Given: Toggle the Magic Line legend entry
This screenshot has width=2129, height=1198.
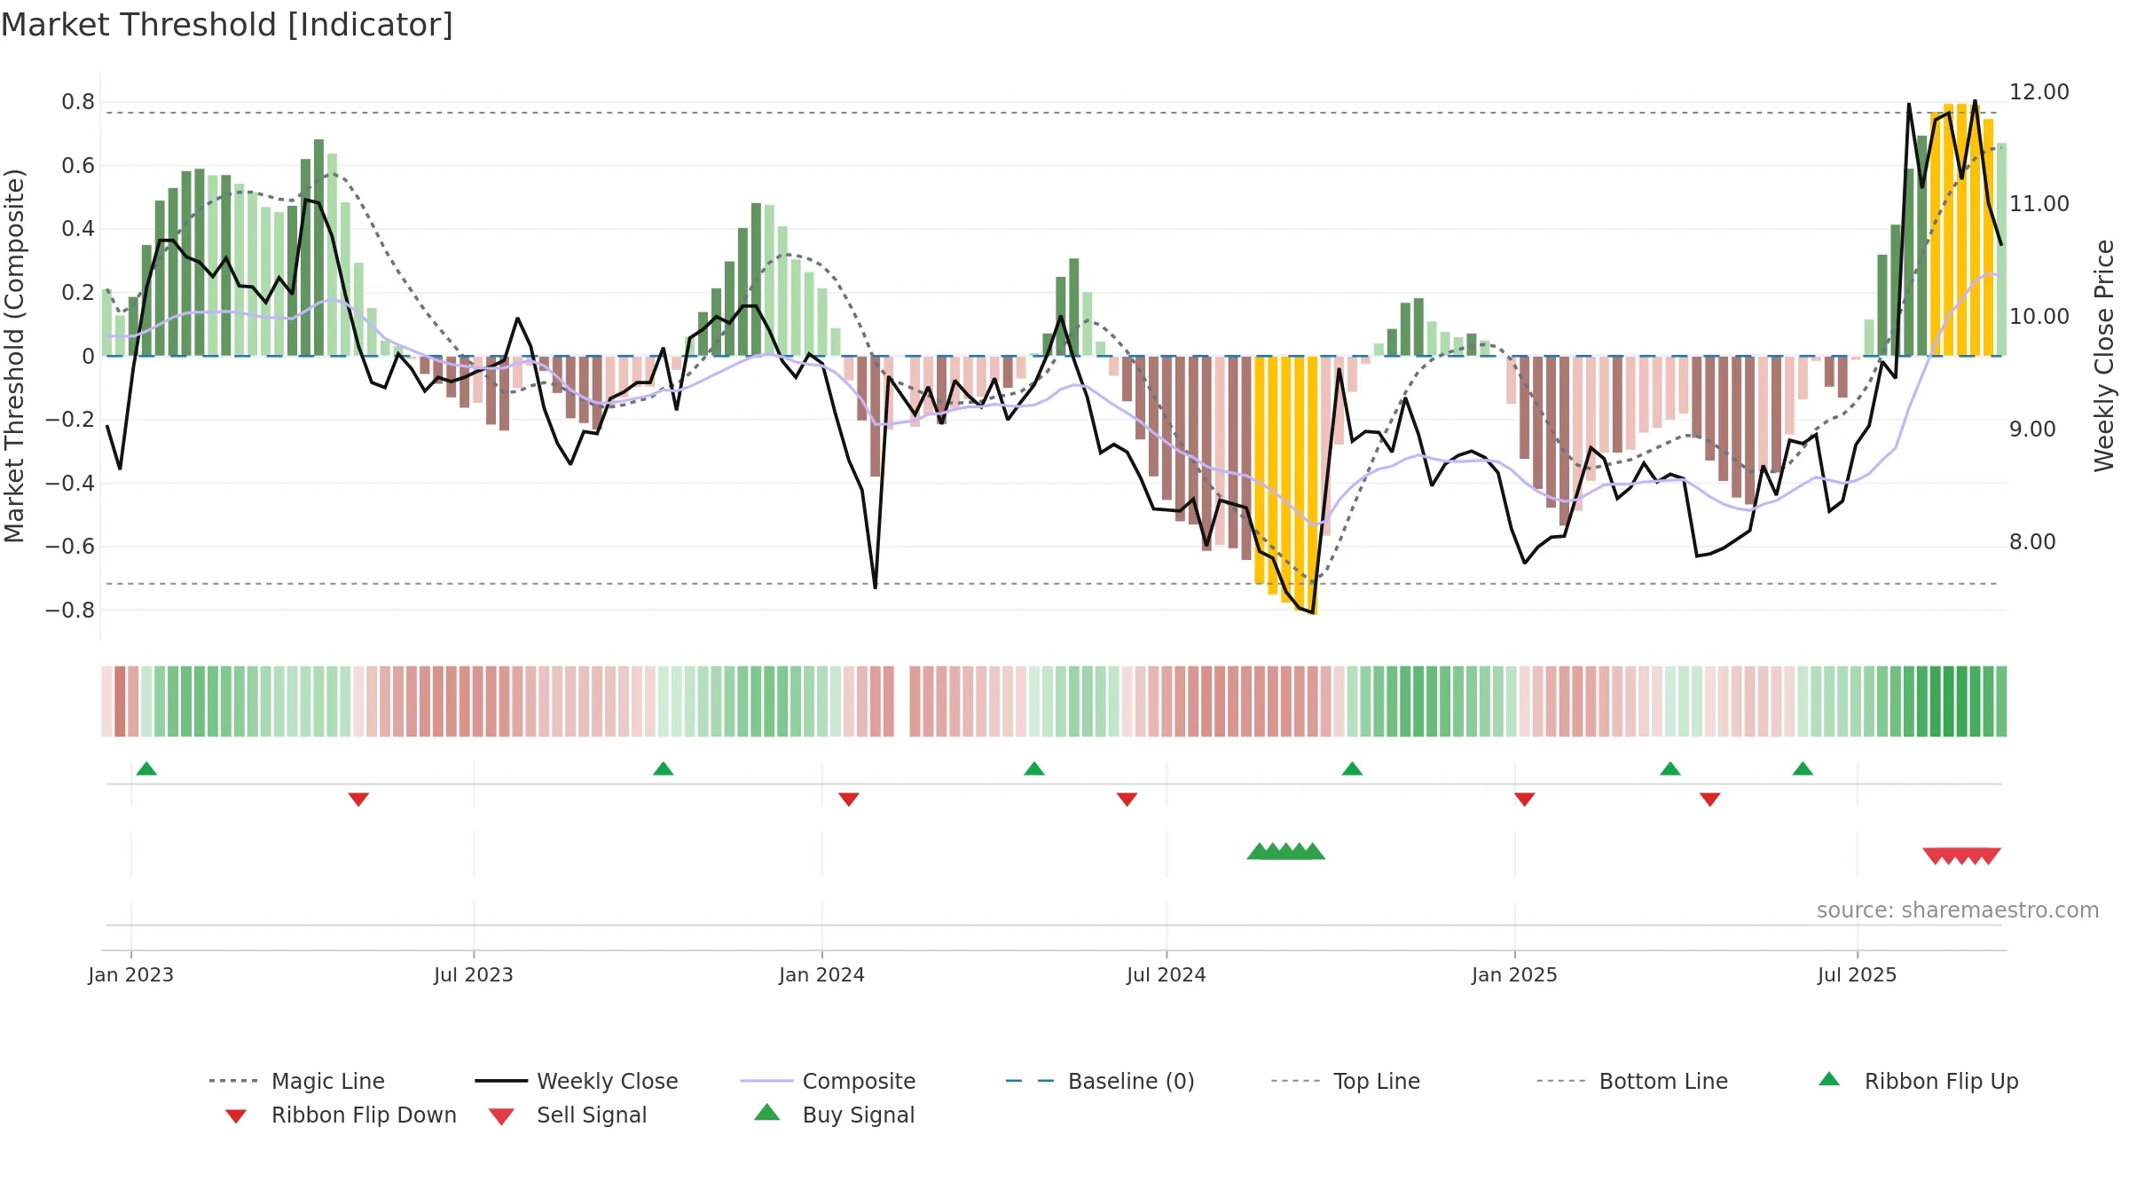Looking at the screenshot, I should [x=297, y=1081].
